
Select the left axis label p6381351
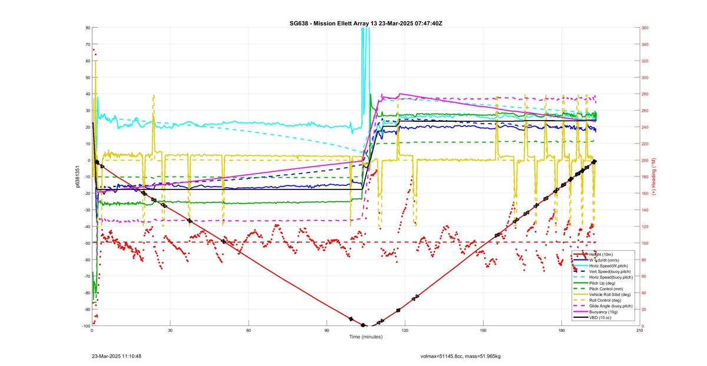78,177
